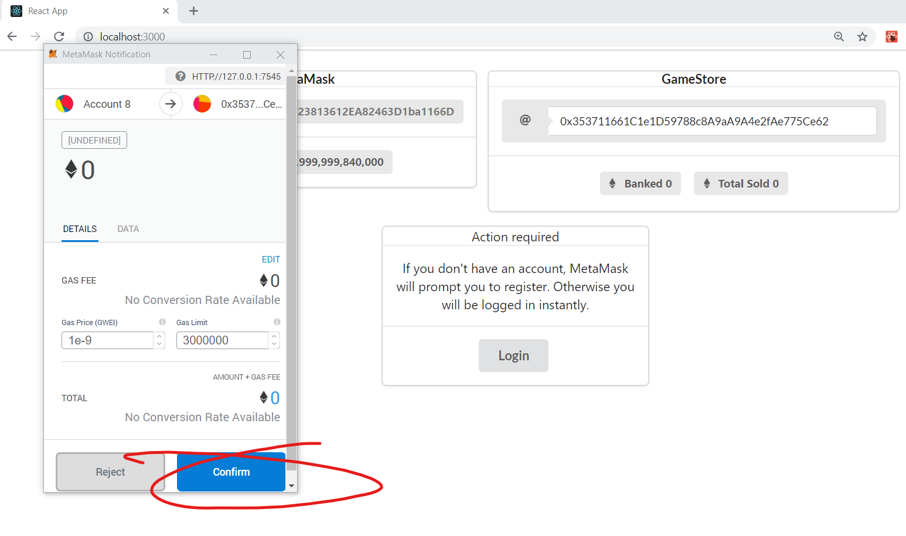
Task: Click the question mark network icon
Action: (x=180, y=76)
